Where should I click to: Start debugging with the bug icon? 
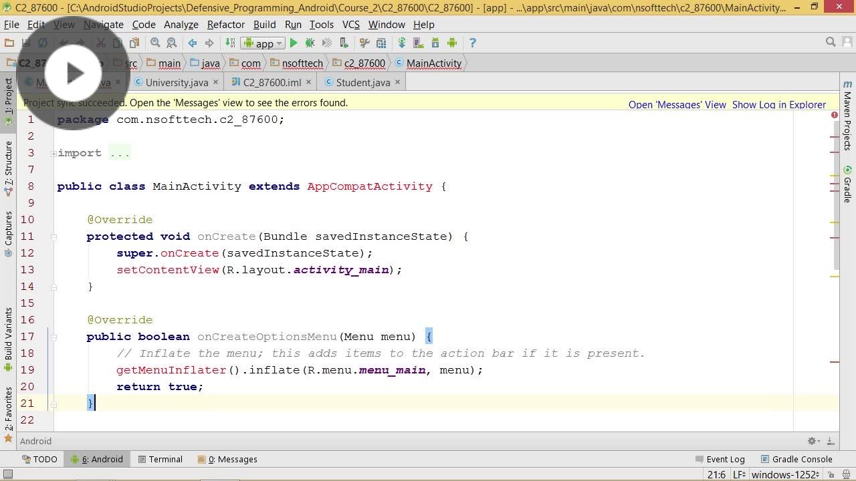pyautogui.click(x=310, y=43)
